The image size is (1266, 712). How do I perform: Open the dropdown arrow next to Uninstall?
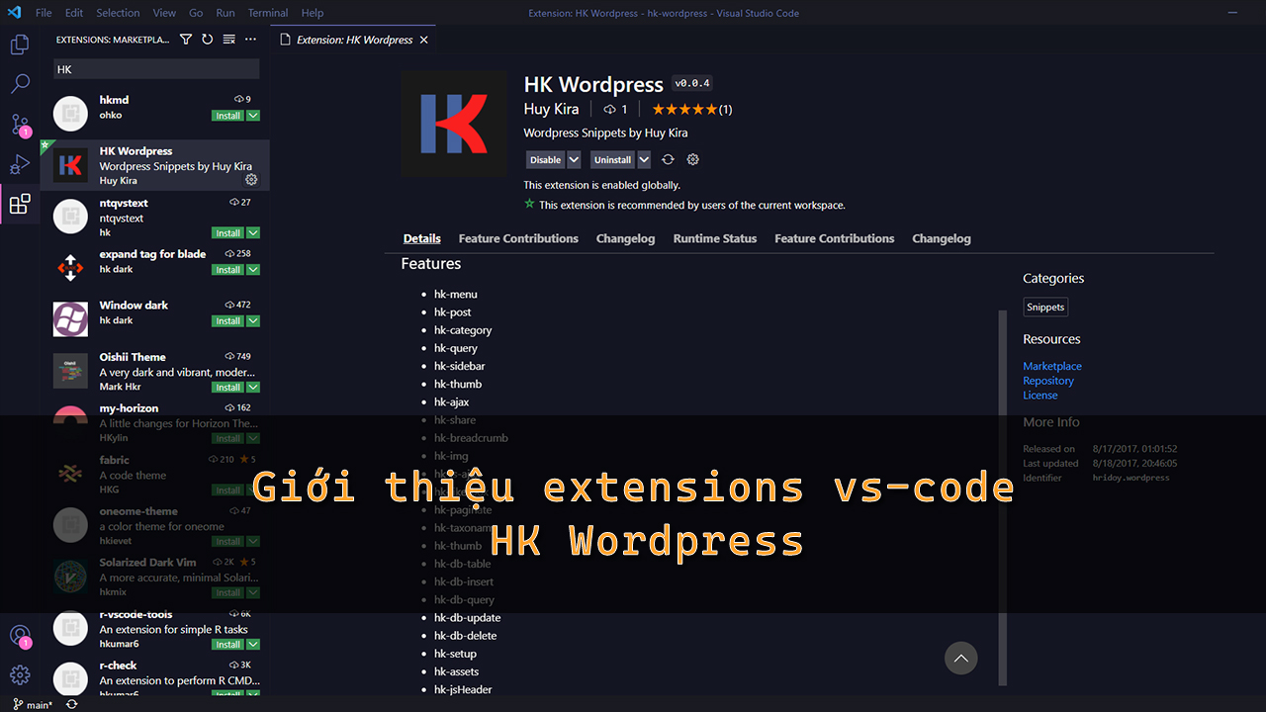pyautogui.click(x=644, y=159)
